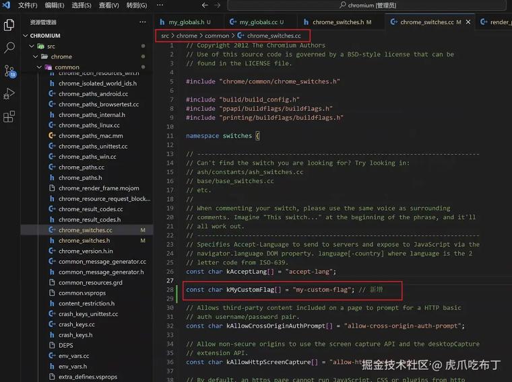
Task: Switch to my_globals.cc tab
Action: [261, 22]
